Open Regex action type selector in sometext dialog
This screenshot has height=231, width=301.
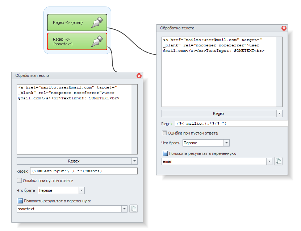[x=134, y=161]
